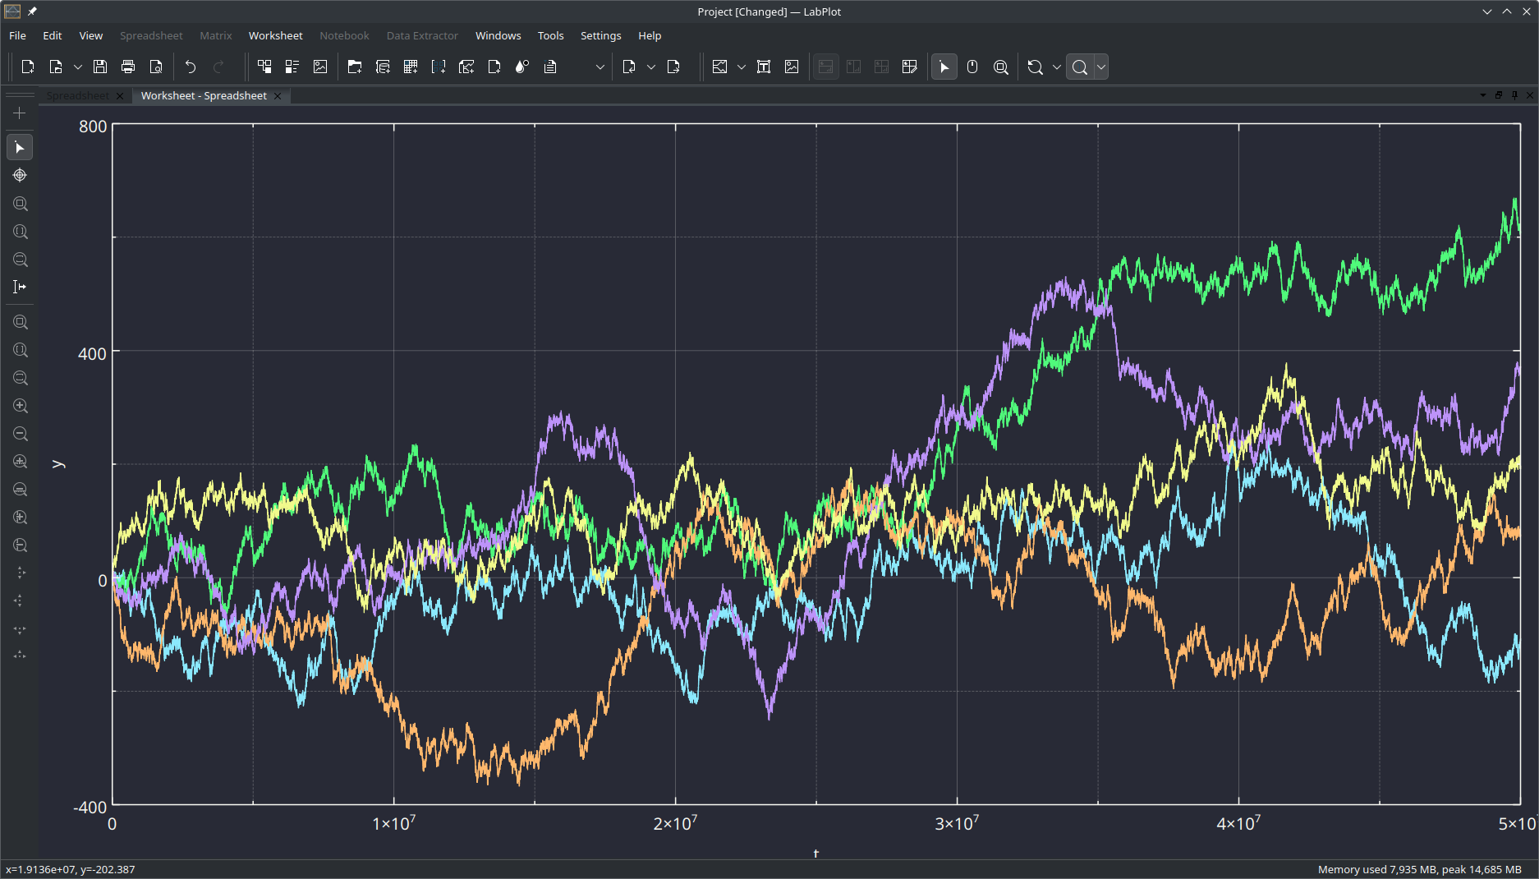The height and width of the screenshot is (879, 1539).
Task: Save the current project
Action: (x=99, y=67)
